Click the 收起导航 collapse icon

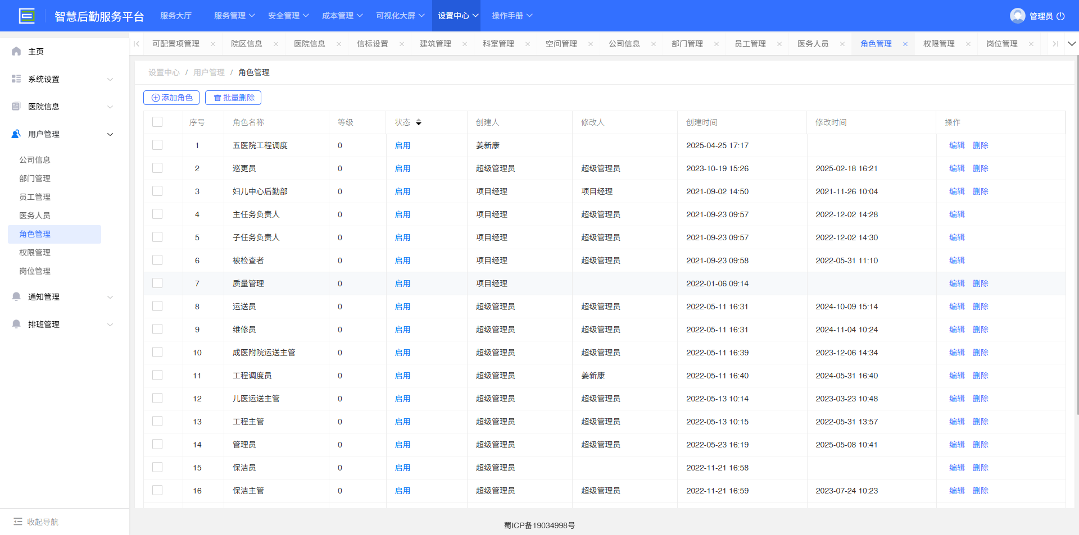coord(18,522)
